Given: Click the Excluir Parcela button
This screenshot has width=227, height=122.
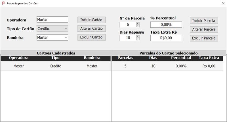Looking at the screenshot, I should click(x=204, y=38).
